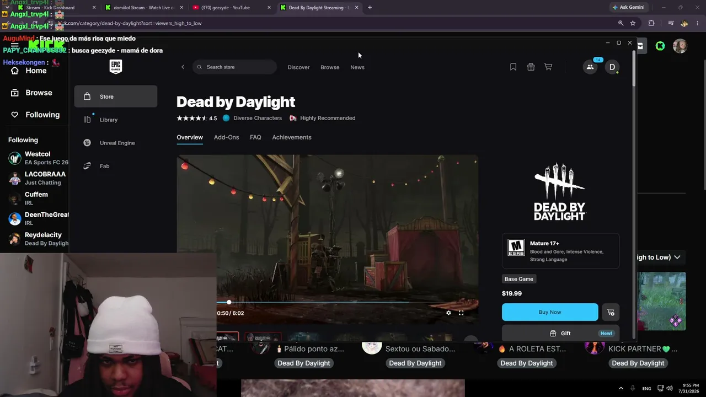Go back using the store back arrow
This screenshot has height=397, width=706.
(183, 67)
